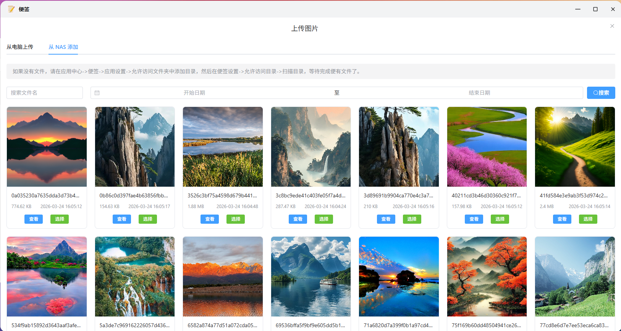Click filename 75f169b60dd48504941ce26...

coord(486,325)
